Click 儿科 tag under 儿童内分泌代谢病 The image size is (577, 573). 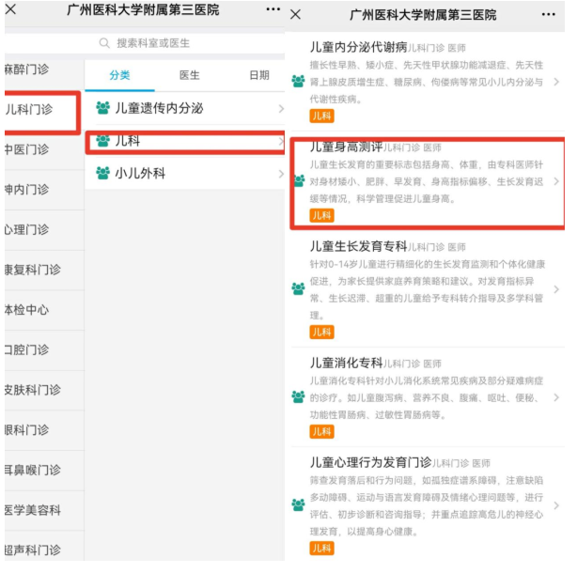321,116
